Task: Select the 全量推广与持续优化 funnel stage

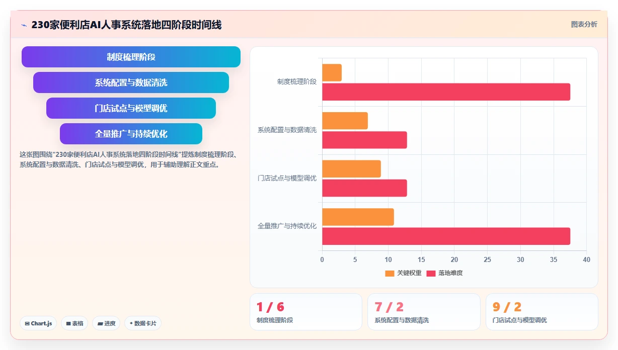Action: tap(131, 134)
